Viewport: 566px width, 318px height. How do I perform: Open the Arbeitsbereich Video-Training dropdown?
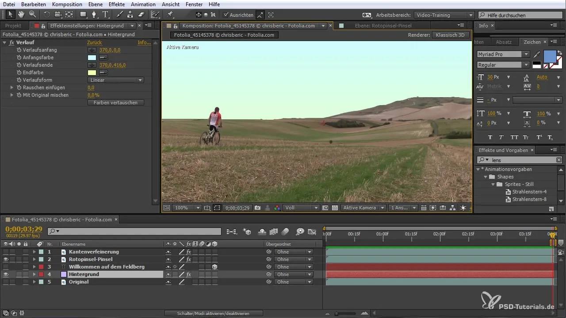[444, 15]
